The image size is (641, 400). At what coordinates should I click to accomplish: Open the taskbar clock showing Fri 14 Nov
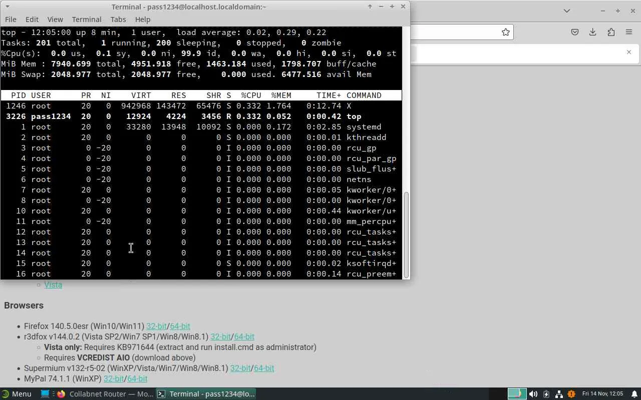[602, 394]
